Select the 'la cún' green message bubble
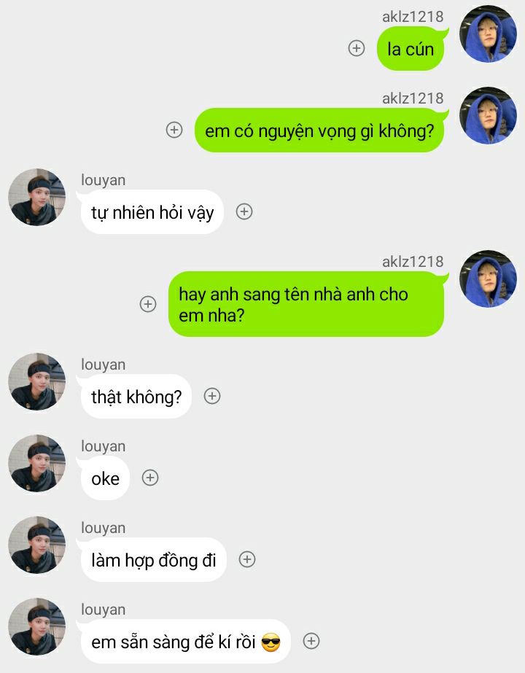The height and width of the screenshot is (673, 525). [x=411, y=49]
